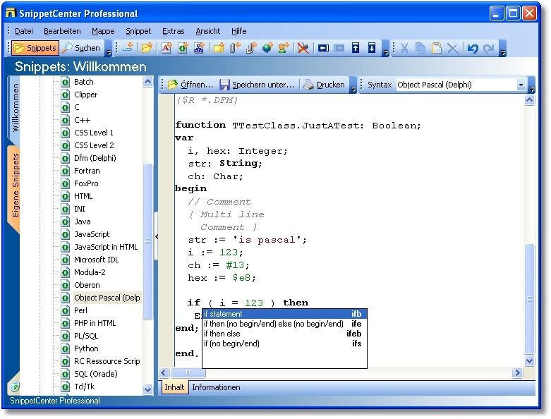Click Speichern unter... button
The width and height of the screenshot is (551, 419).
pos(257,85)
